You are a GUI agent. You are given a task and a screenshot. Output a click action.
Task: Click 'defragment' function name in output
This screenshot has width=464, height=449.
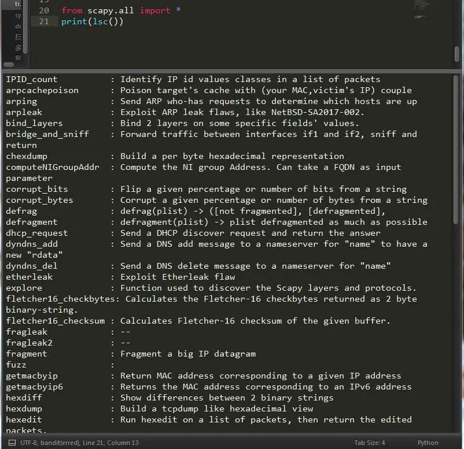pos(32,222)
